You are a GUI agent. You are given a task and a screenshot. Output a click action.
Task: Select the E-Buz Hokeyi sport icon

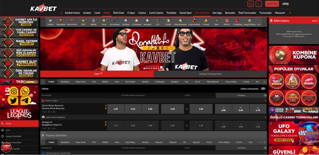tap(194, 21)
